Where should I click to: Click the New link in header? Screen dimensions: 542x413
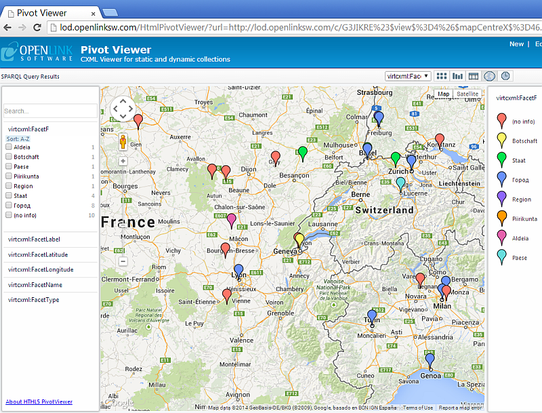[516, 44]
